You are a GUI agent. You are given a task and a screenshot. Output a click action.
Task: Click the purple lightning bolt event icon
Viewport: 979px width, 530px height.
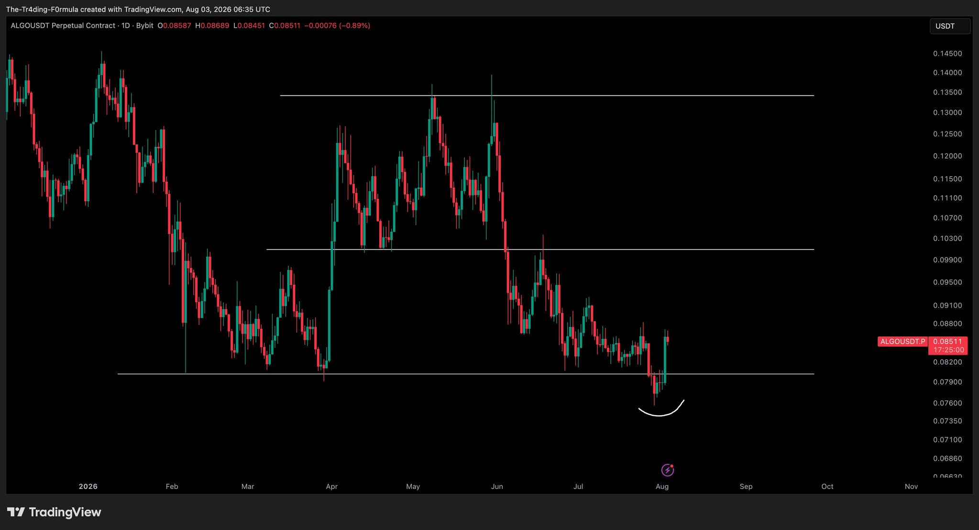pyautogui.click(x=668, y=470)
